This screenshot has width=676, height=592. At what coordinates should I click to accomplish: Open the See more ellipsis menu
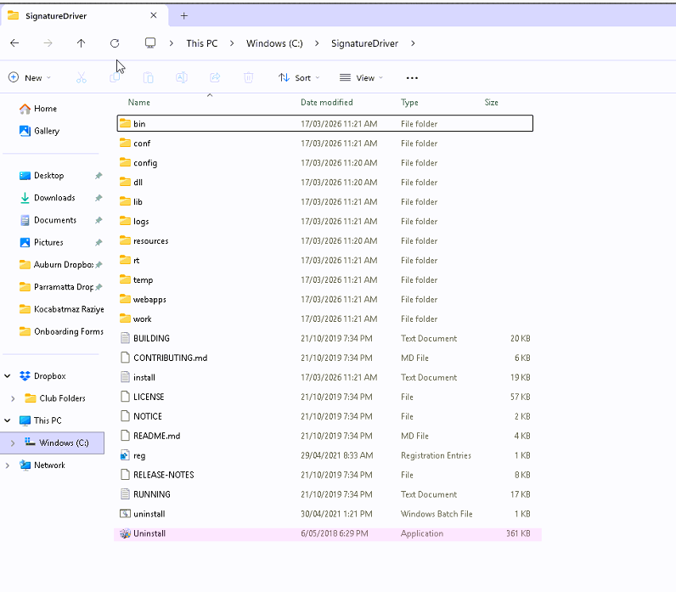[x=412, y=78]
